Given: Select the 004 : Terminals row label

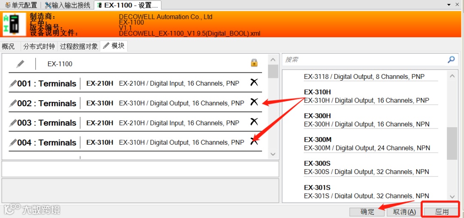Looking at the screenshot, I should (47, 143).
